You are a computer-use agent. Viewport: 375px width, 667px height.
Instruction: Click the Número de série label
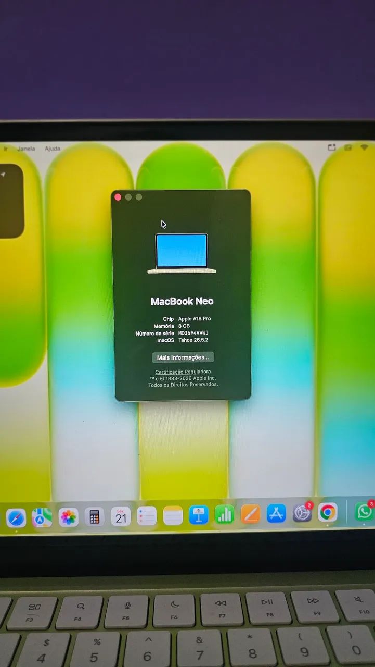154,333
